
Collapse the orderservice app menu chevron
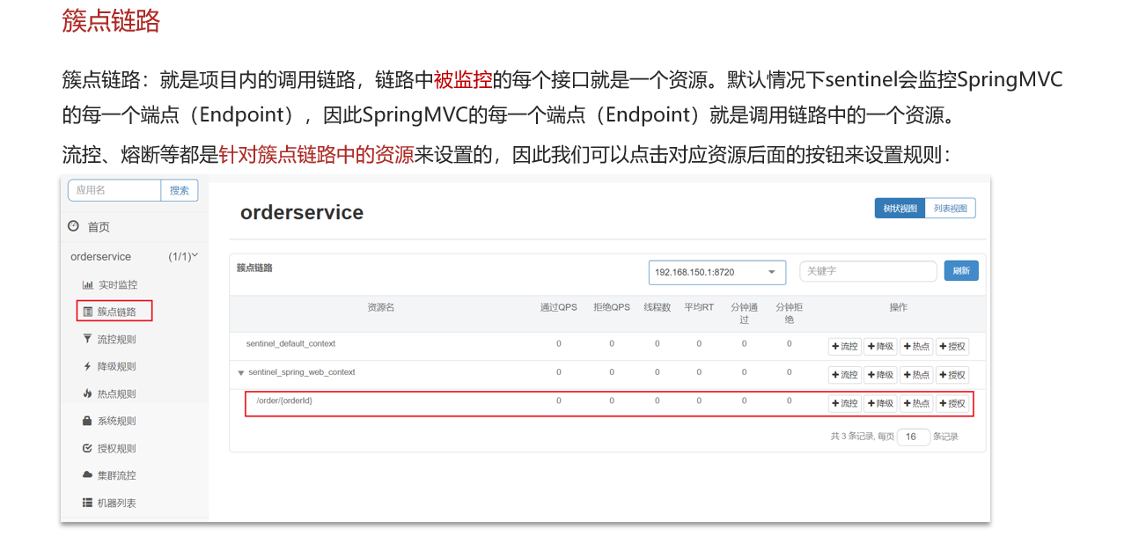click(x=195, y=256)
